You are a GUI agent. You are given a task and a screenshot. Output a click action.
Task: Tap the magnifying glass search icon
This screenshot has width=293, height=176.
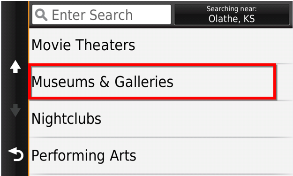(x=41, y=15)
